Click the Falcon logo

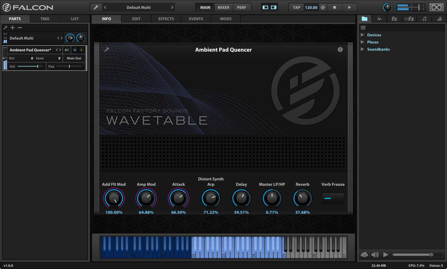[x=28, y=7]
